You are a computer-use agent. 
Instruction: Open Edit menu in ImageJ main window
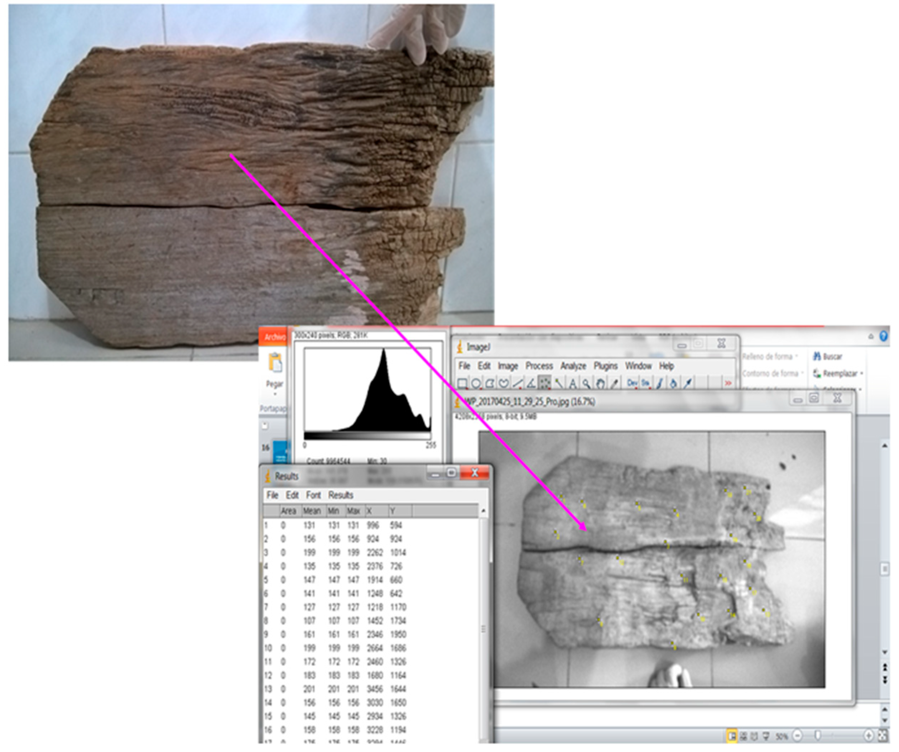coord(484,366)
